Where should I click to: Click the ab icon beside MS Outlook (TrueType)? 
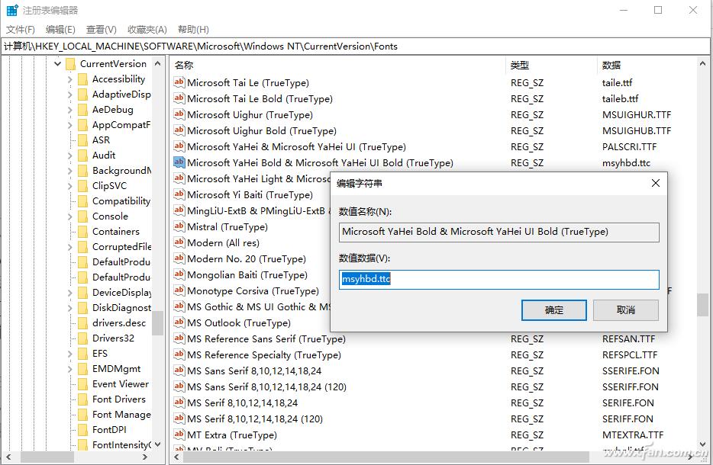180,322
